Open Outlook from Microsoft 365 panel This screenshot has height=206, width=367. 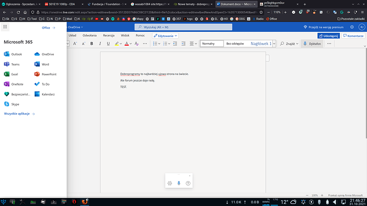[13, 54]
